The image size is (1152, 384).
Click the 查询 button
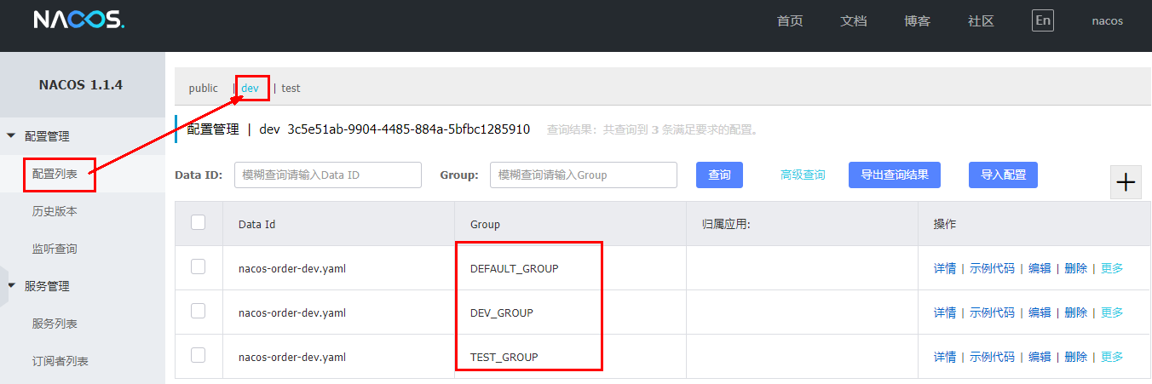coord(719,175)
